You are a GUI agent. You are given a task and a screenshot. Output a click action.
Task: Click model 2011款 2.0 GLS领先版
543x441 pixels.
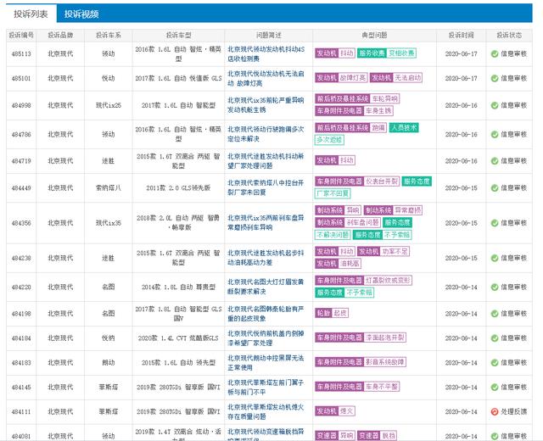point(178,188)
